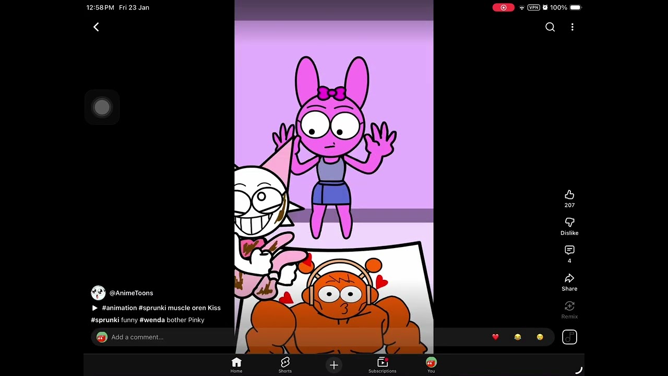668x376 pixels.
Task: Tap the VPN status indicator
Action: pyautogui.click(x=533, y=8)
